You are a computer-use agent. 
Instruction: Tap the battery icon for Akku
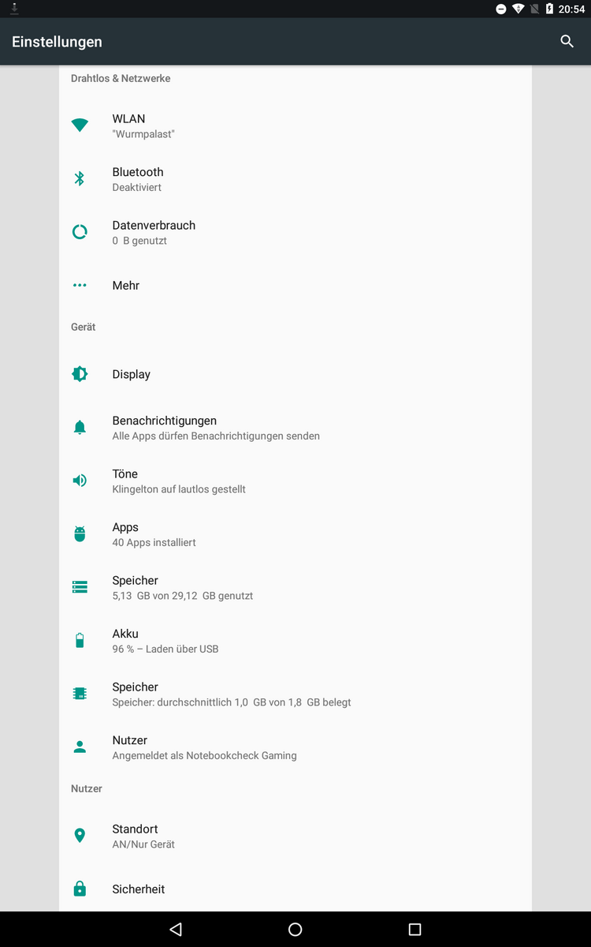80,640
